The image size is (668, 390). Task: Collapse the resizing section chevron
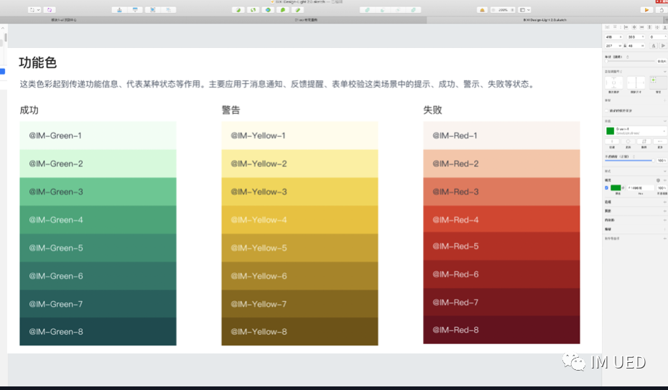coord(664,72)
